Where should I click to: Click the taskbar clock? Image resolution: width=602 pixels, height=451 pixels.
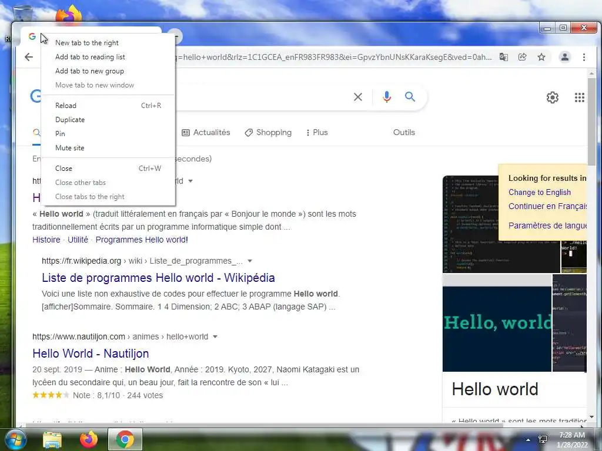click(x=572, y=440)
